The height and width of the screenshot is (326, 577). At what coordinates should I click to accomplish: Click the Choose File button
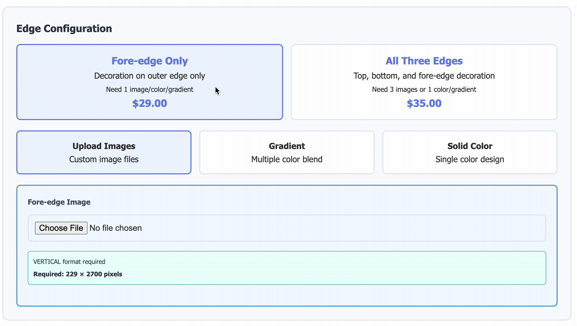tap(61, 228)
